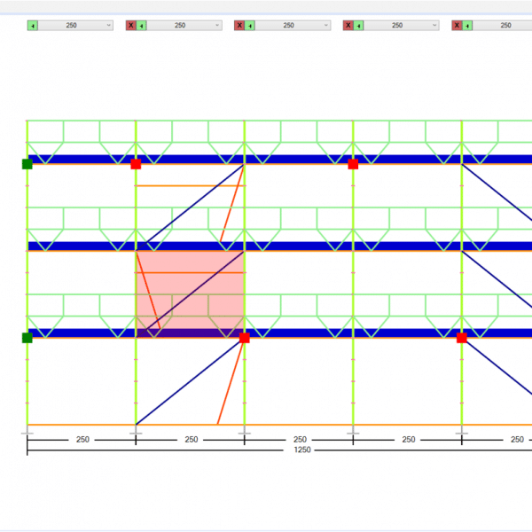Click the green insert-bay icon of the first bay
Image resolution: width=532 pixels, height=532 pixels.
[x=33, y=26]
